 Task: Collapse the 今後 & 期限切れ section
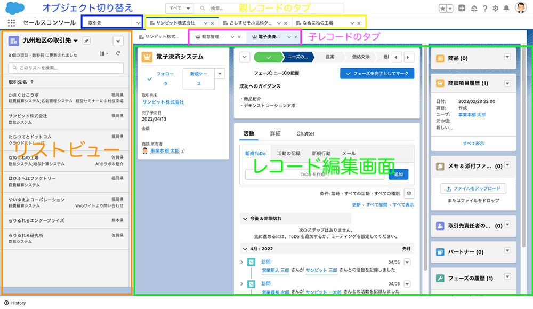245,219
